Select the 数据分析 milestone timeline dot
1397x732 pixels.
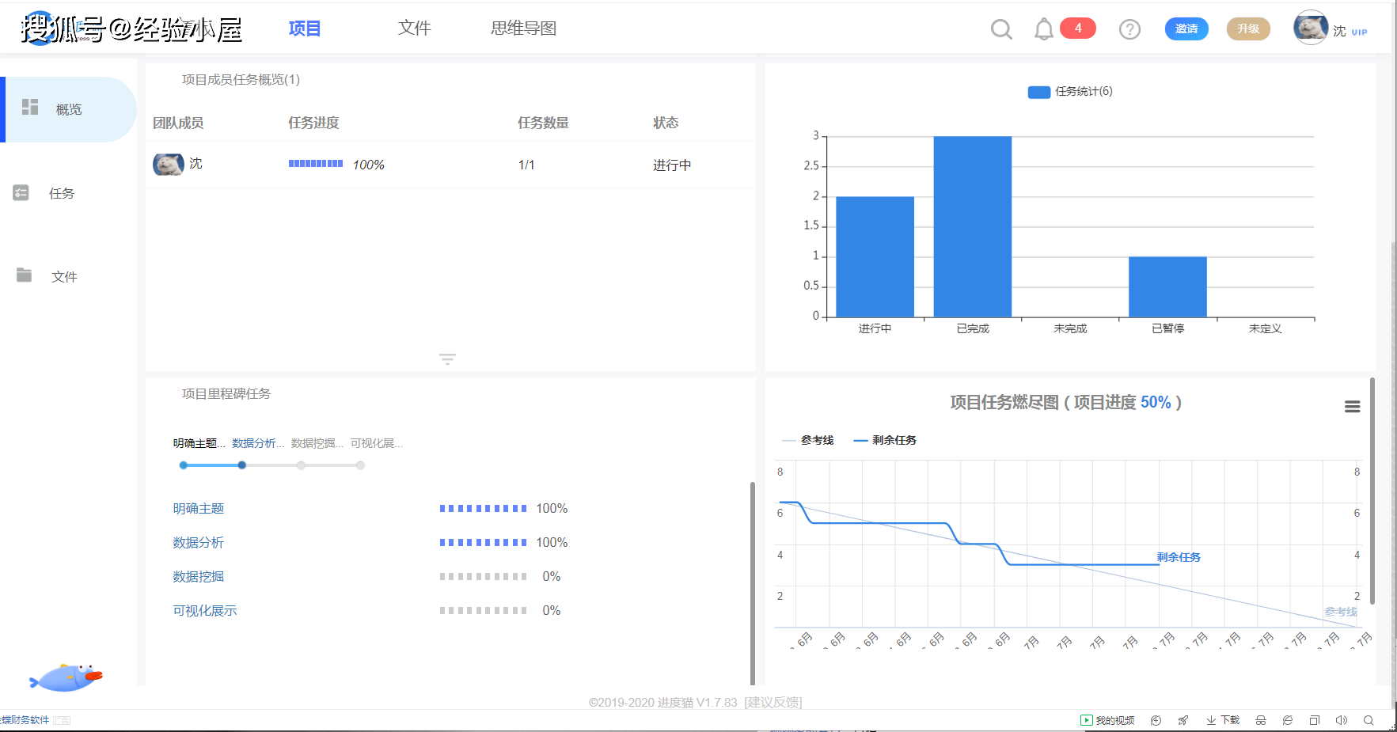242,465
